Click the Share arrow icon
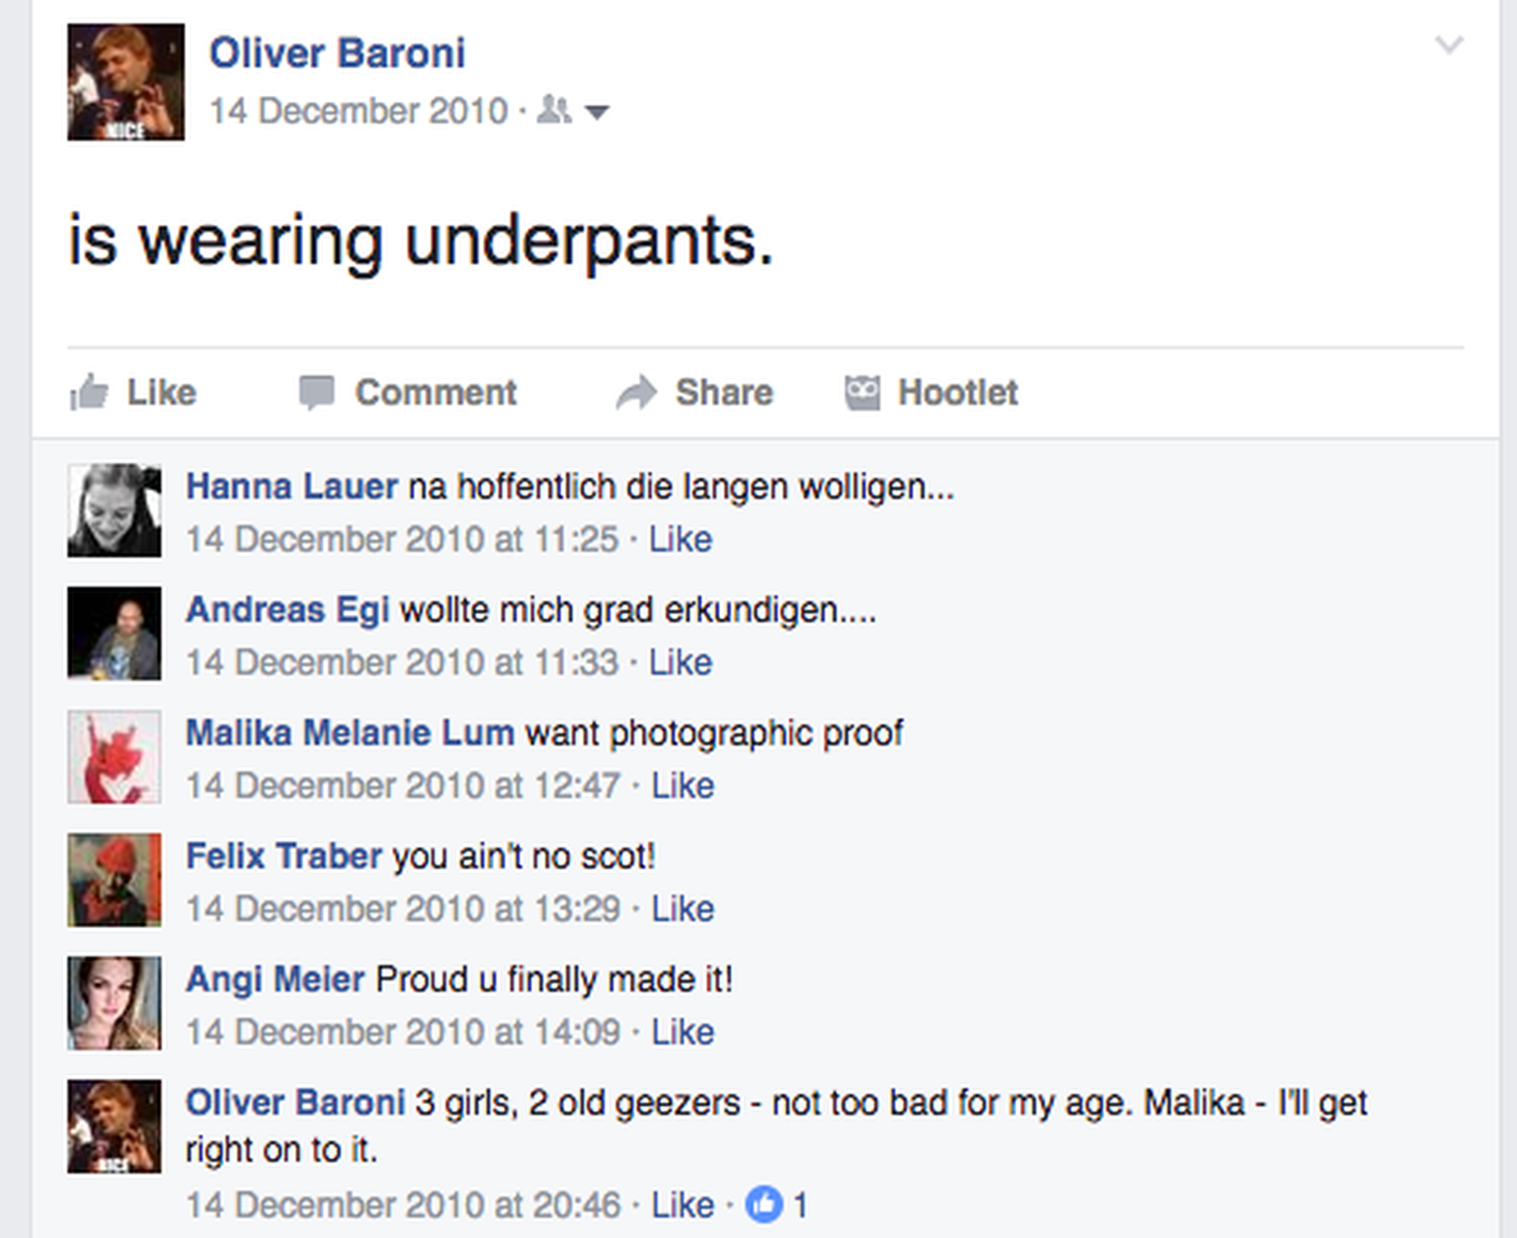1517x1238 pixels. pyautogui.click(x=636, y=392)
